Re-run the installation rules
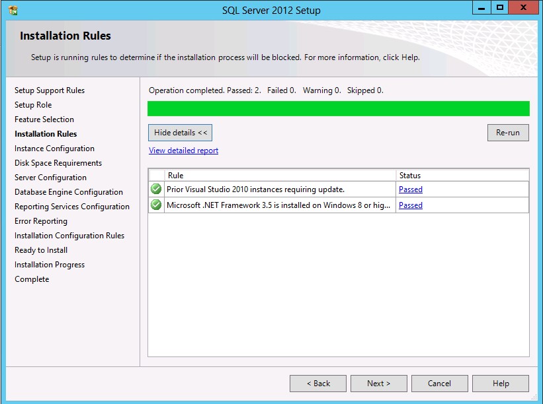This screenshot has width=543, height=404. (x=507, y=133)
